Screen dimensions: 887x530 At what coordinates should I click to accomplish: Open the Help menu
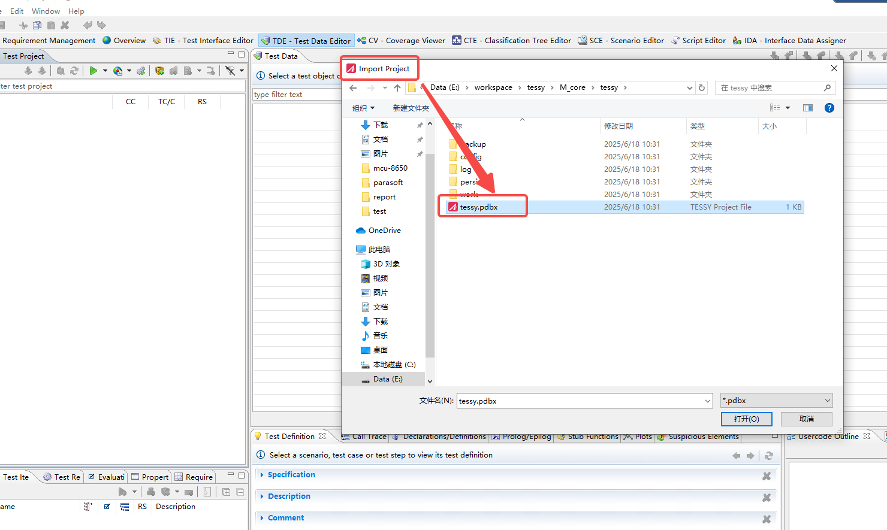click(x=76, y=11)
